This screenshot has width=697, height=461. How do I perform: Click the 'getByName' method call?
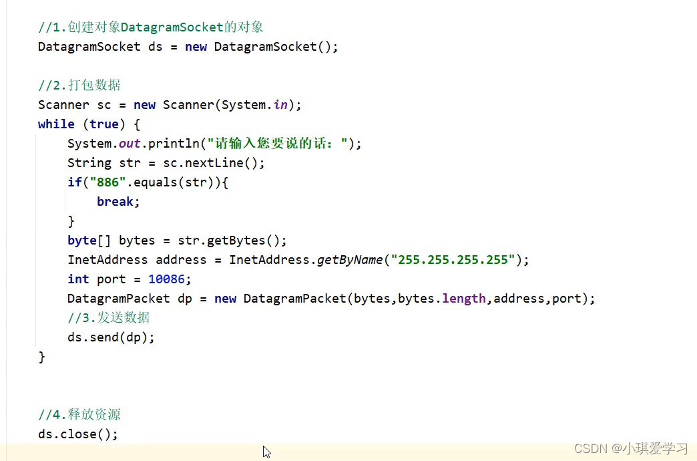pyautogui.click(x=350, y=260)
